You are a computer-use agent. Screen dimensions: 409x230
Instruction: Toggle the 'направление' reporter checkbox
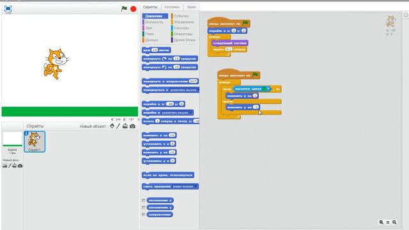click(143, 215)
